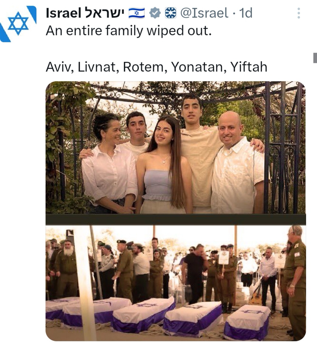Open the three-dot more options menu
The height and width of the screenshot is (342, 317).
[298, 13]
